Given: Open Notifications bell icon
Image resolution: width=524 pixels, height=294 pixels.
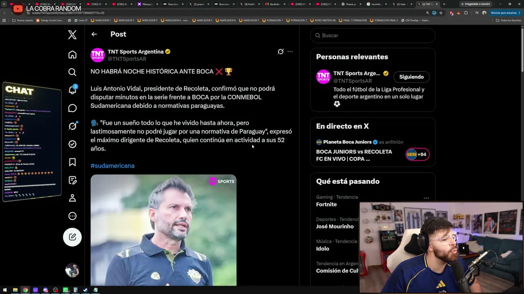Looking at the screenshot, I should pyautogui.click(x=72, y=90).
